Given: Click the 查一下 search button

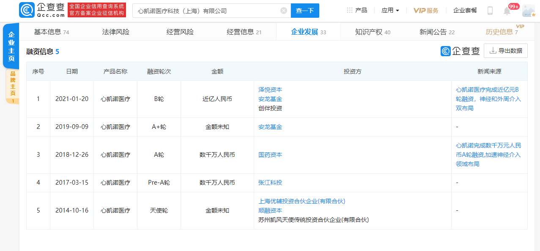Looking at the screenshot, I should (x=305, y=11).
